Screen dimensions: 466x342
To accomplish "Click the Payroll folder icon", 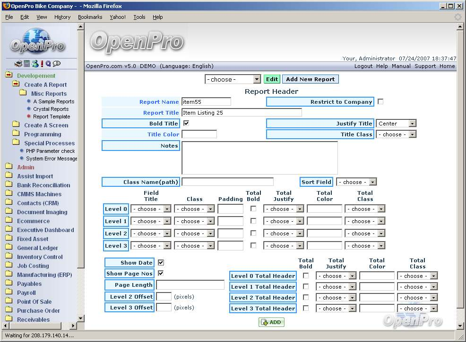I will [9, 292].
